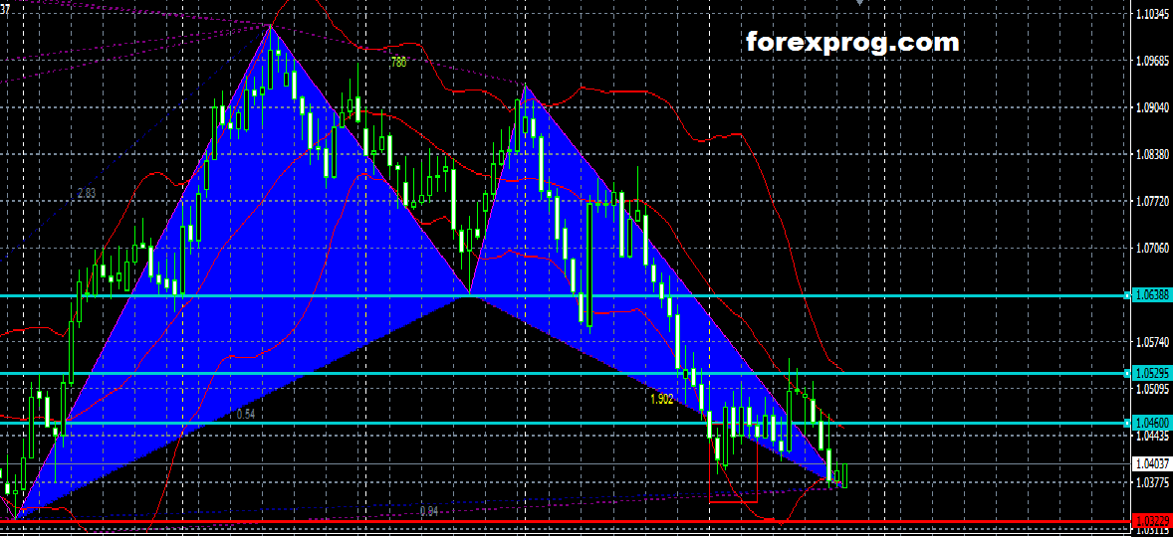This screenshot has height=537, width=1173.
Task: Select the cyan 1.06388 price label
Action: [x=1152, y=295]
